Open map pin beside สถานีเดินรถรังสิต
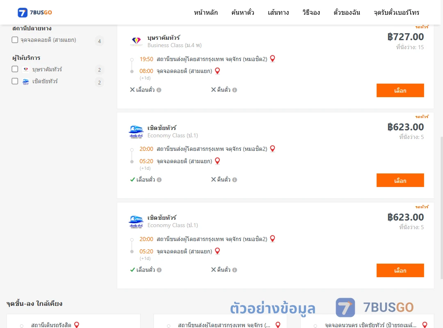Viewport: 443px width, 328px height. point(77,325)
